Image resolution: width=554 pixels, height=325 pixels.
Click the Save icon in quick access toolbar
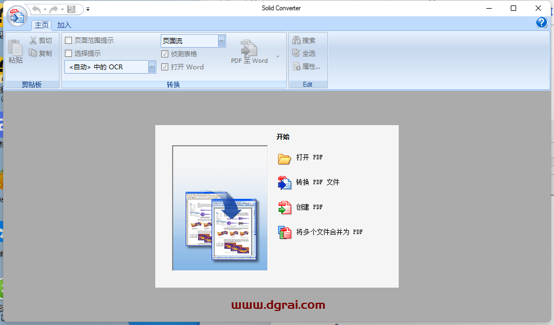[x=72, y=9]
